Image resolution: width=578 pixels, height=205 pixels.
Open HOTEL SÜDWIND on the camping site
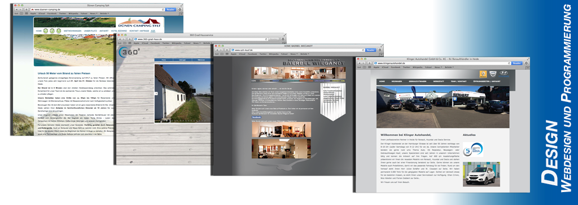tap(119, 31)
